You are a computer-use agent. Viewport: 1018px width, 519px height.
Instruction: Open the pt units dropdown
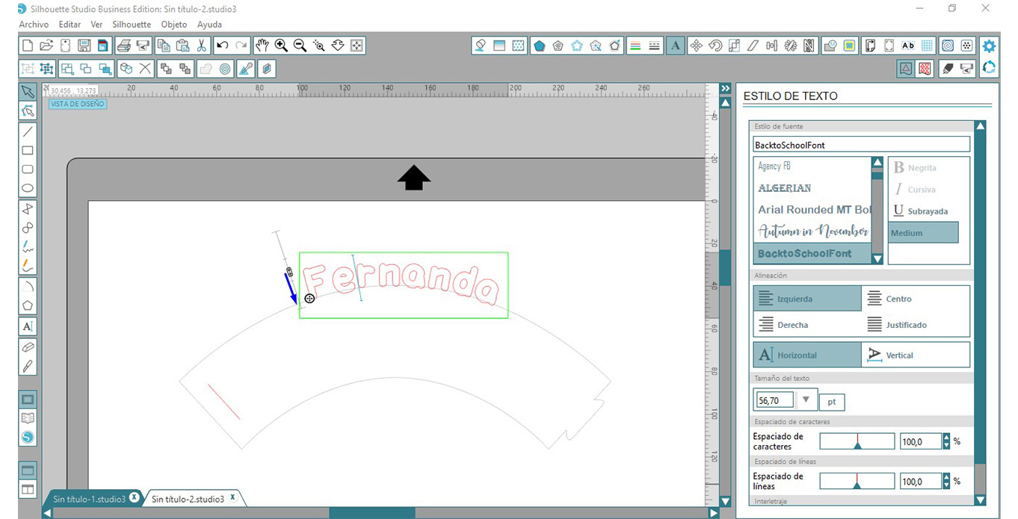tap(832, 402)
